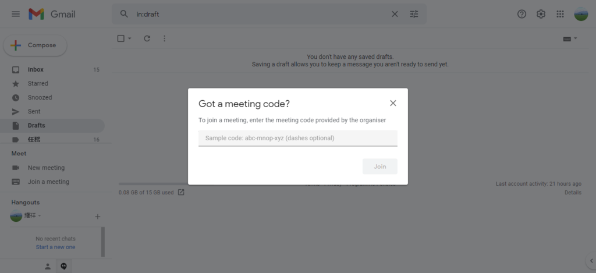596x273 pixels.
Task: Expand the Hangouts user status dropdown
Action: 40,216
